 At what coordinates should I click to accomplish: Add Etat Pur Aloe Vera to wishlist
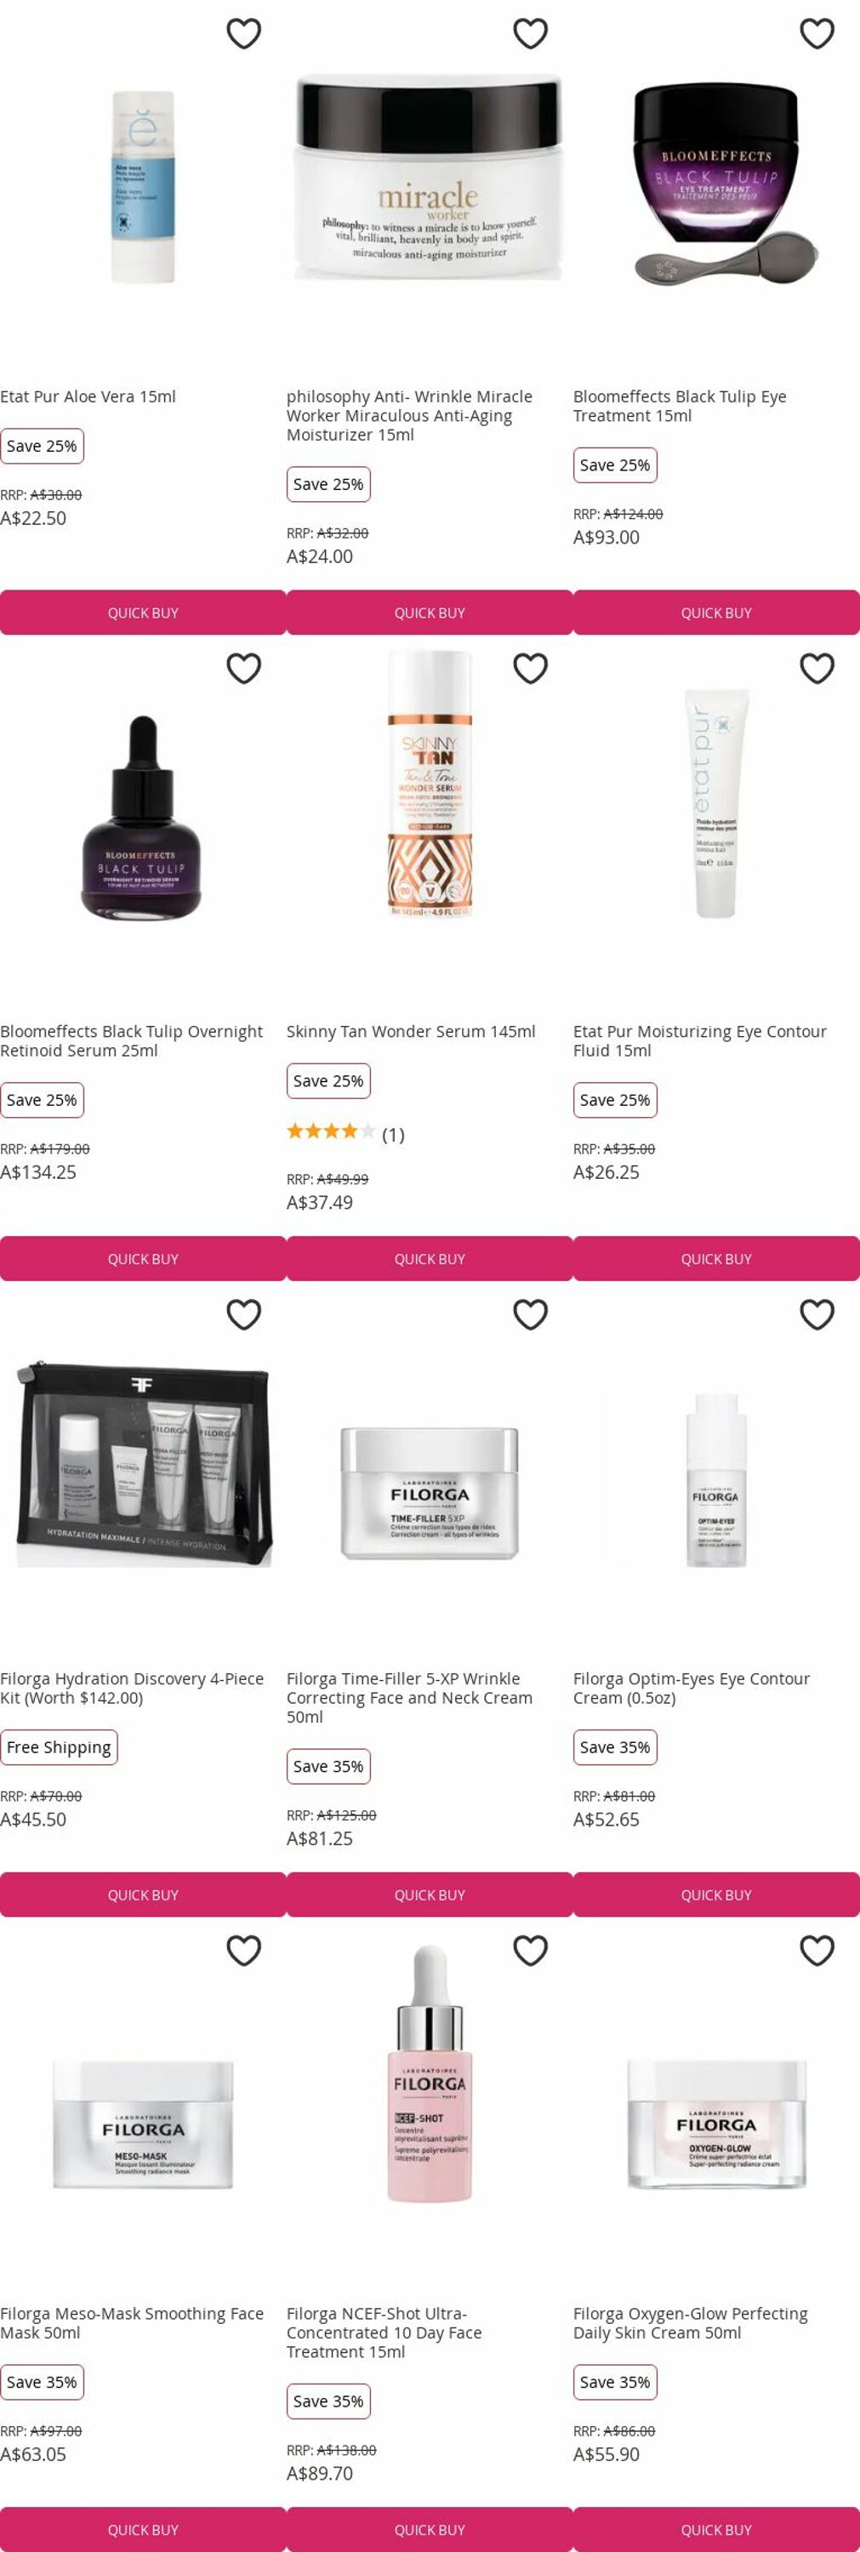(244, 34)
